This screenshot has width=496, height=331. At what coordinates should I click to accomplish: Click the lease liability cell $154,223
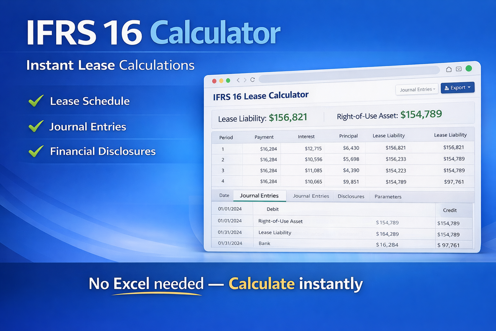tap(396, 171)
